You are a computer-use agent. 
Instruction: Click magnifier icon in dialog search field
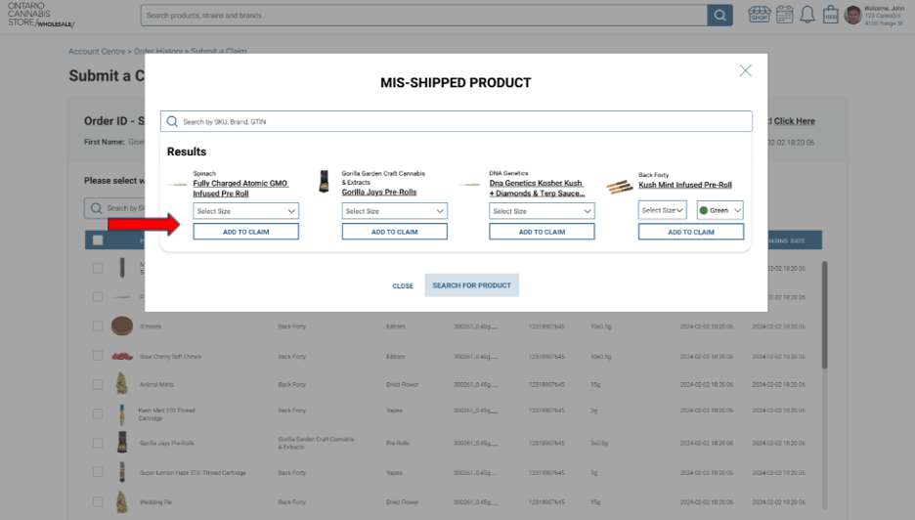[x=172, y=121]
